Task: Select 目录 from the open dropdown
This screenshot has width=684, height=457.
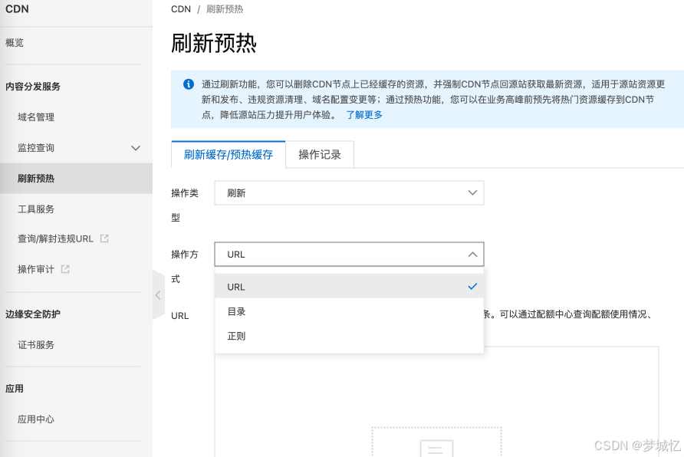Action: click(238, 311)
